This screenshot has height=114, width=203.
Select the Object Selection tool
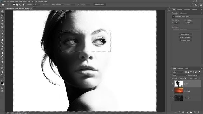[2, 21]
